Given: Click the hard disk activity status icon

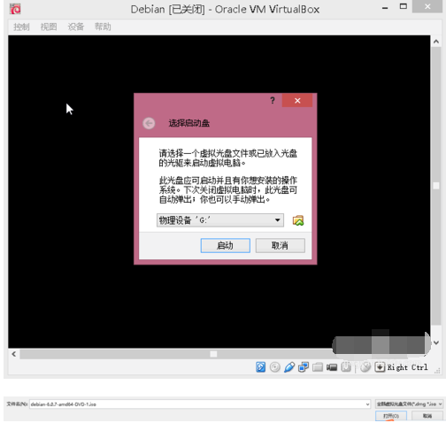Looking at the screenshot, I should pos(260,367).
